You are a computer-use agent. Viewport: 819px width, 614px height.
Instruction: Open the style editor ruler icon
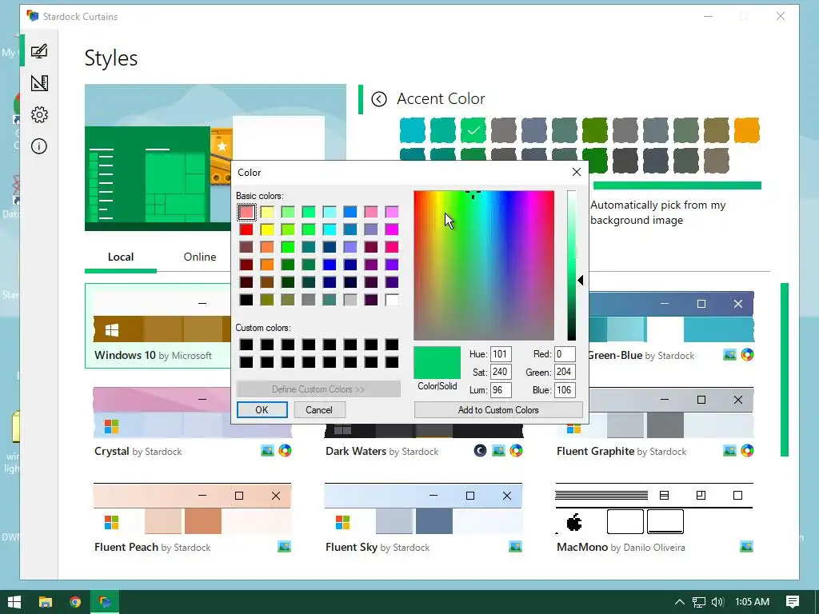coord(39,83)
